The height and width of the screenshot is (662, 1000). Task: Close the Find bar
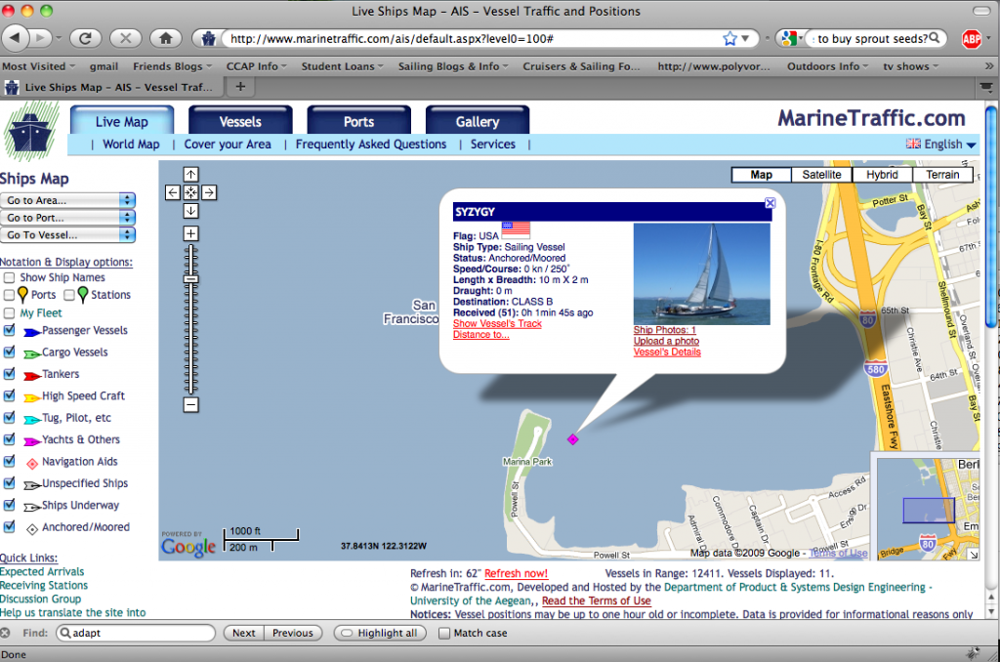tap(5, 633)
